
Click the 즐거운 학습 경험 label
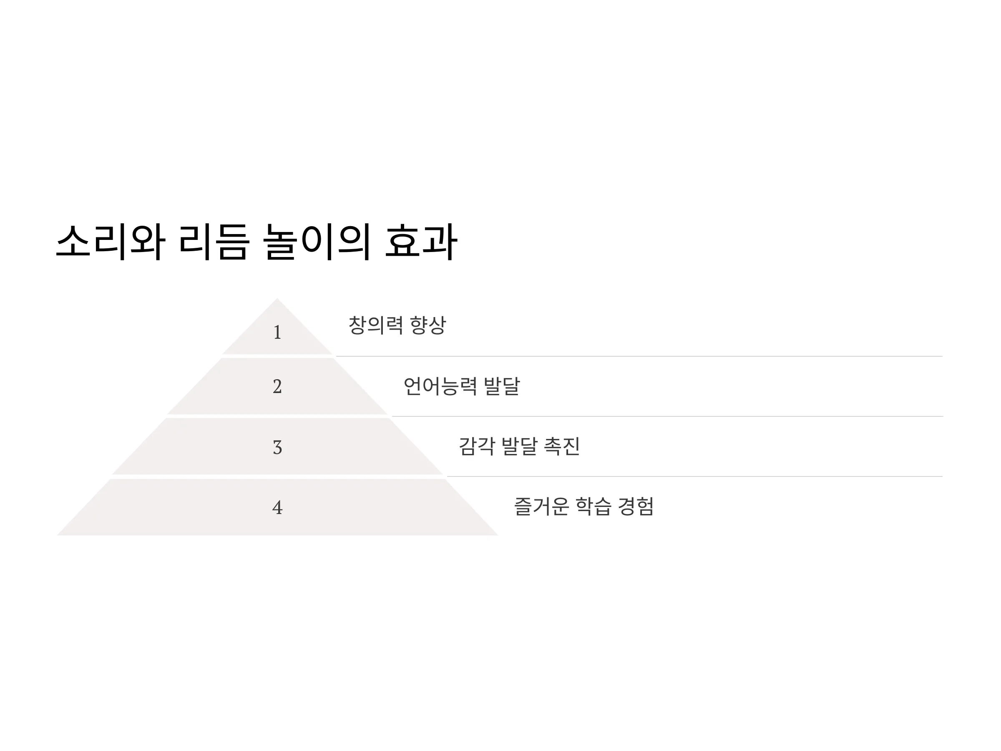pos(584,506)
